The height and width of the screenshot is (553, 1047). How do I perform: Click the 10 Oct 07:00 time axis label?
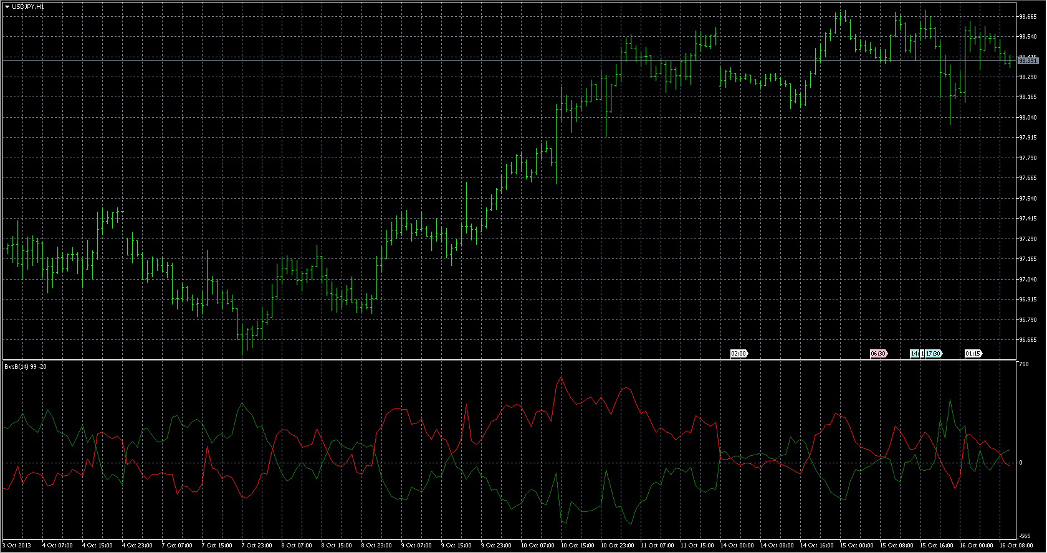pyautogui.click(x=537, y=546)
